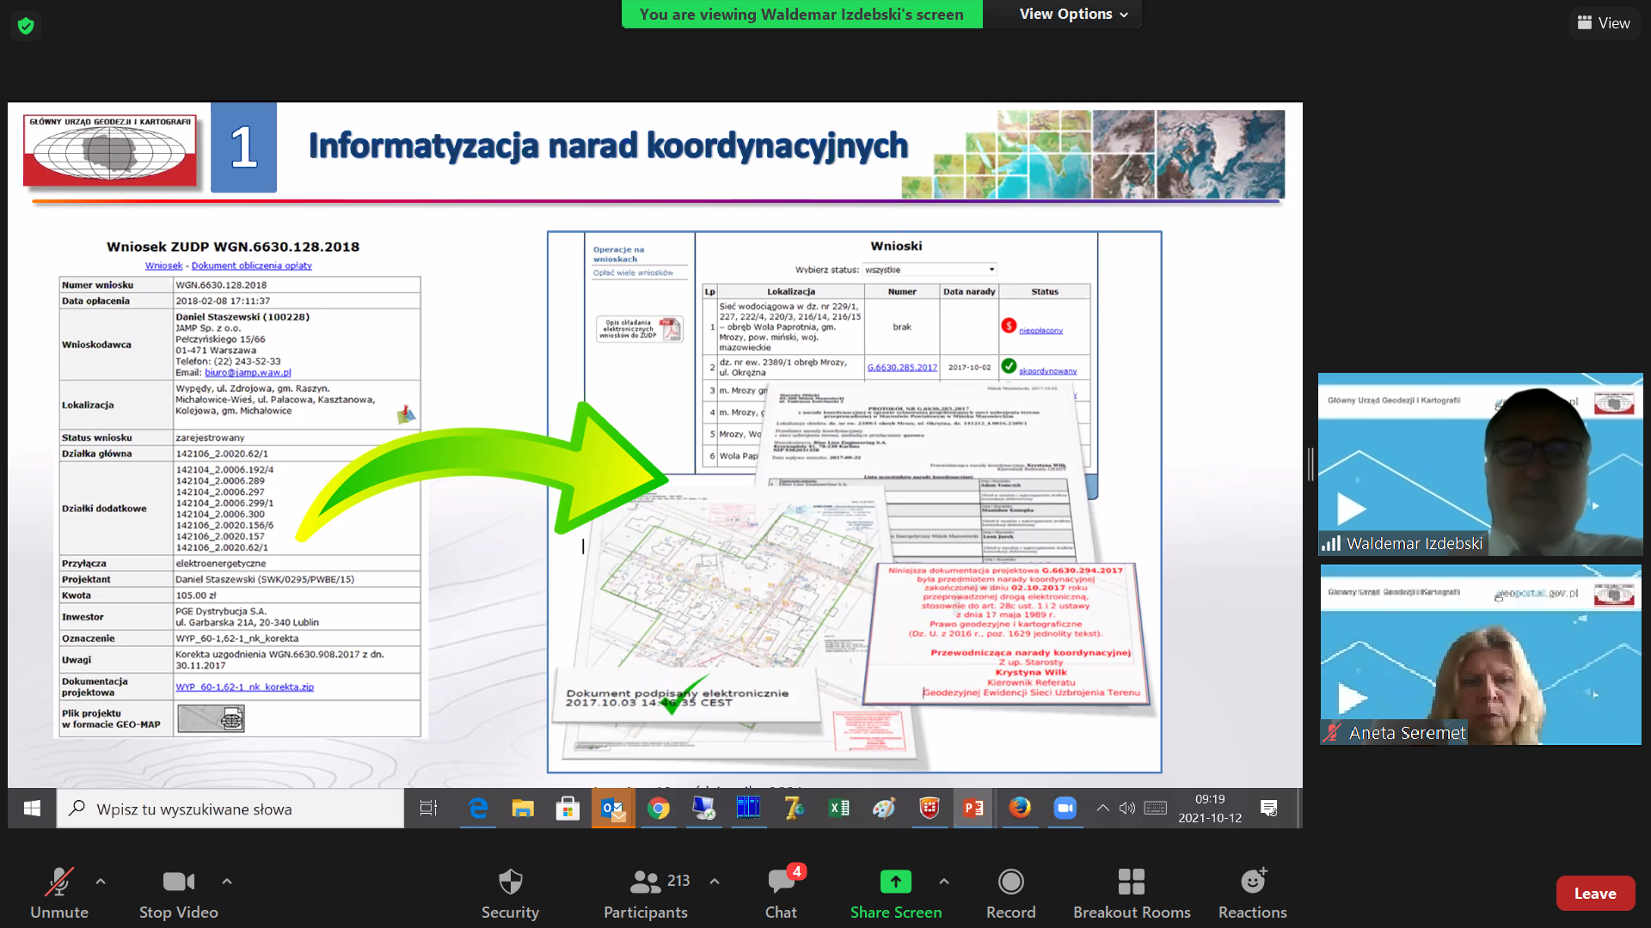Select Aneta Seremet's video thumbnail
Screen dimensions: 1651x928
click(x=1480, y=654)
